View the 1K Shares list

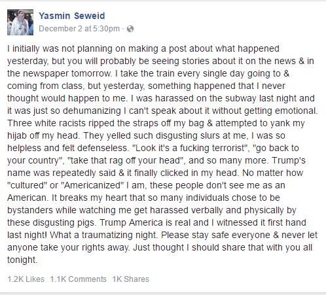pos(131,279)
